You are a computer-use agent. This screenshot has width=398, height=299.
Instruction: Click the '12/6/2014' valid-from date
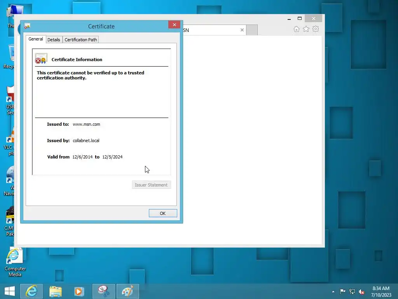[82, 157]
